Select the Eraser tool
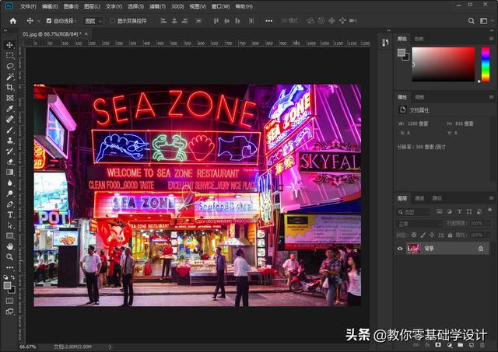 pos(10,162)
